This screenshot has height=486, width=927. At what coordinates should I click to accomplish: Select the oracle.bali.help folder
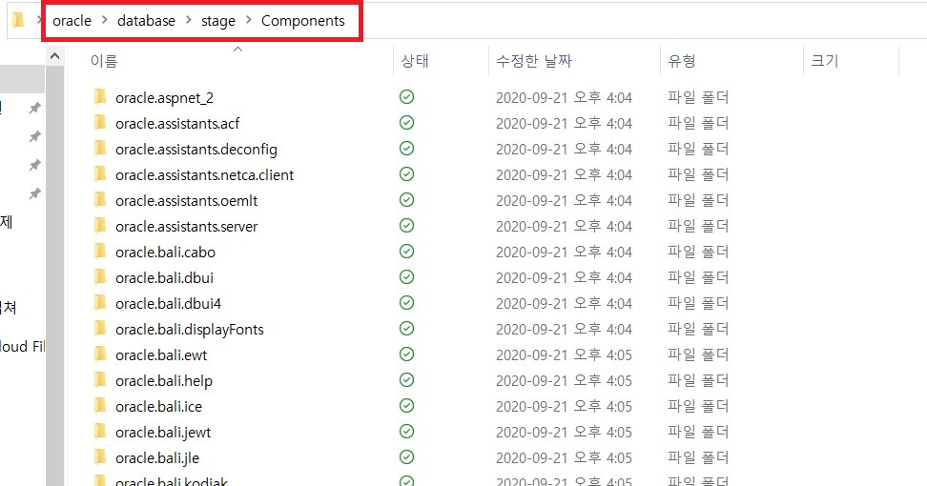click(164, 381)
